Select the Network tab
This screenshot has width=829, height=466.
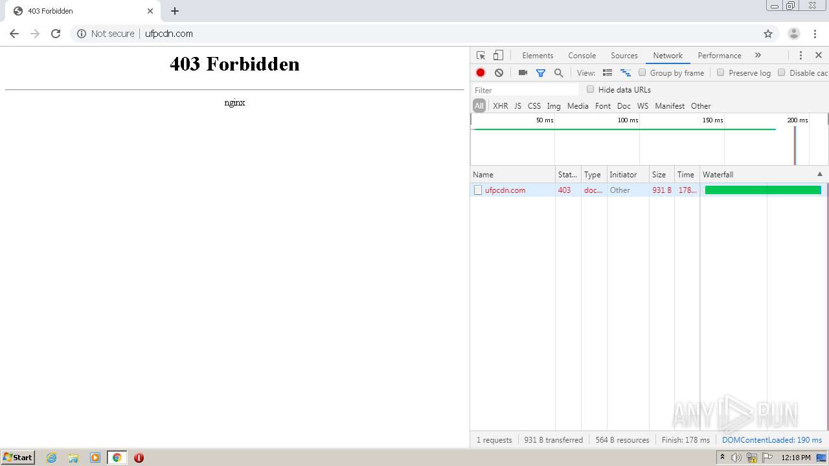[x=668, y=56]
